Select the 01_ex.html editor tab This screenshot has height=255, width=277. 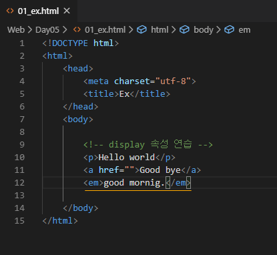[38, 11]
